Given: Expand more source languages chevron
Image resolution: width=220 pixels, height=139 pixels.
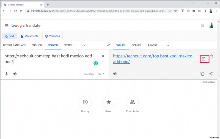Looking at the screenshot, I should point(84,45).
